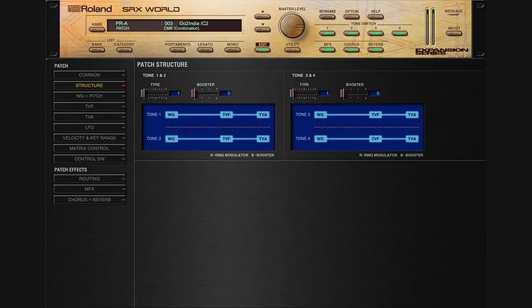Open the CONTROL SW tab

point(90,159)
